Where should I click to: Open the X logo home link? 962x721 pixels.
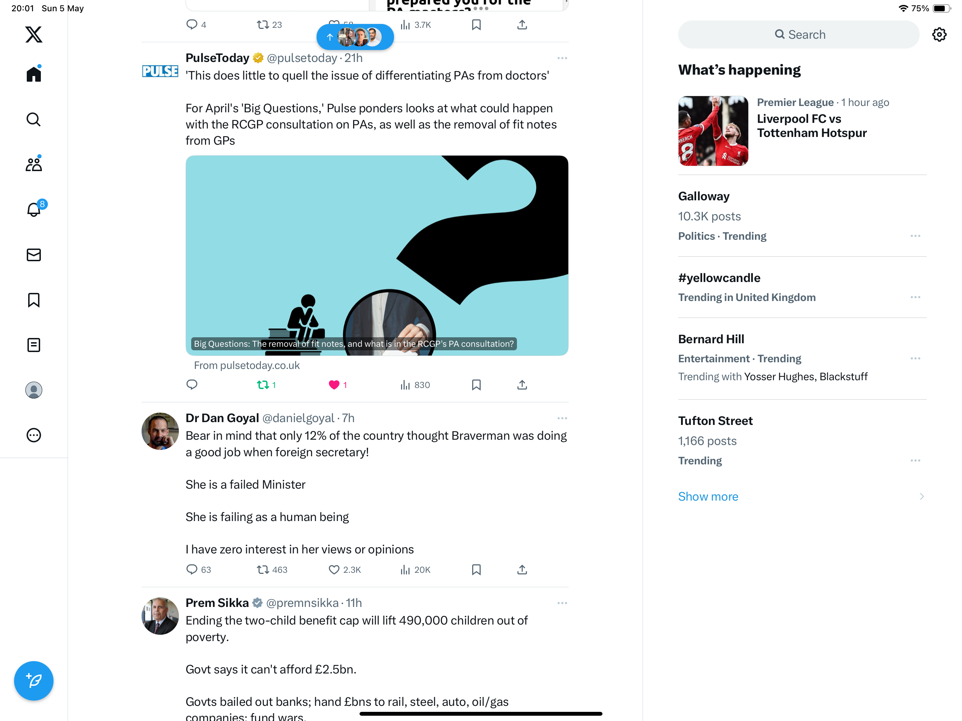tap(33, 35)
